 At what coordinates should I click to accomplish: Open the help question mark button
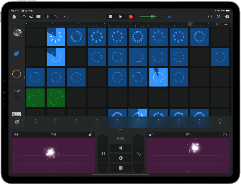[227, 17]
